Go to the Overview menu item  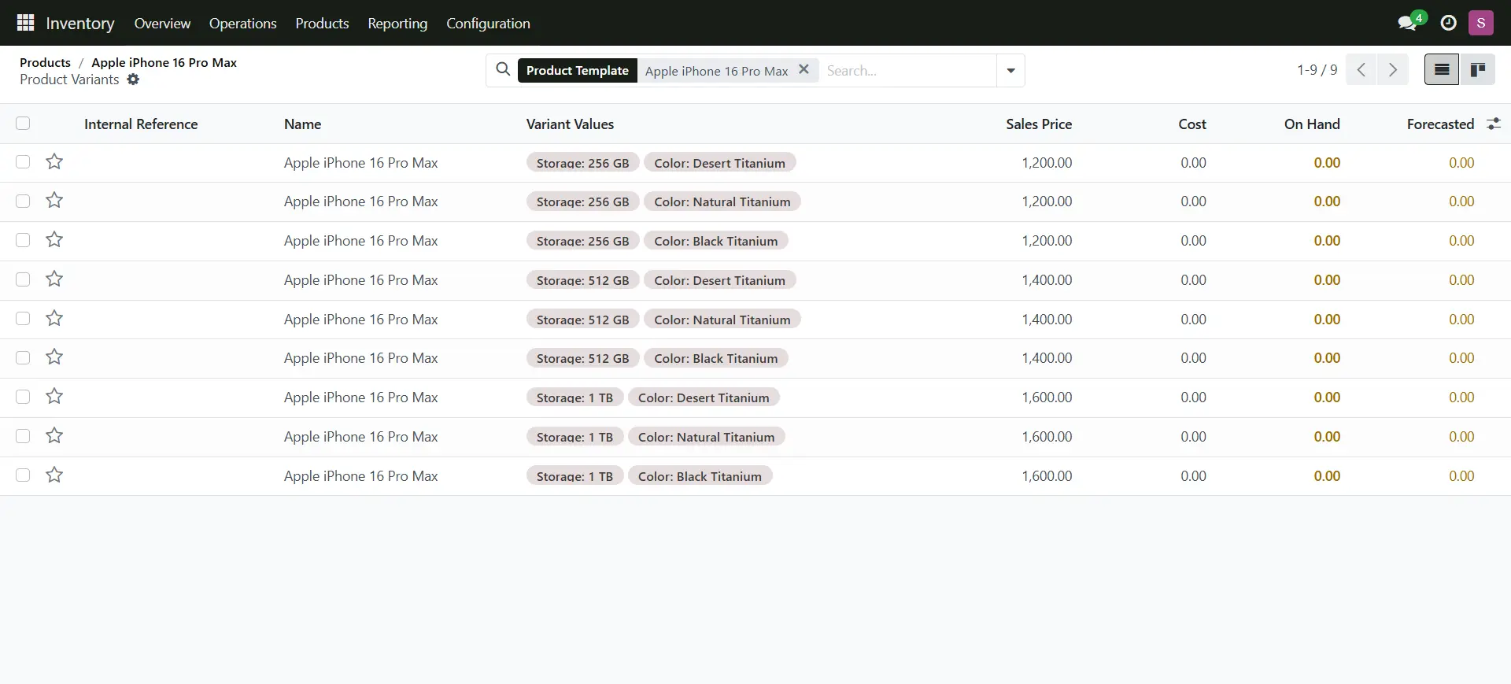click(x=162, y=24)
